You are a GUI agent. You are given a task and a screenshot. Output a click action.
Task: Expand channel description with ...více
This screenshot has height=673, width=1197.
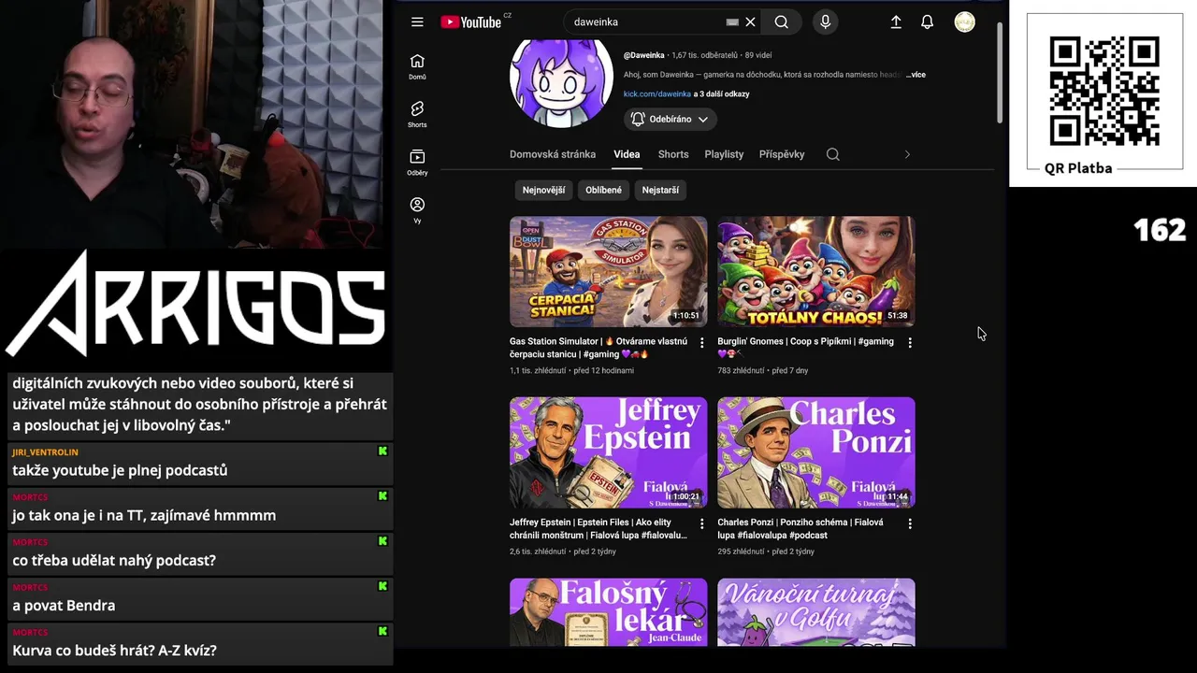pyautogui.click(x=916, y=75)
